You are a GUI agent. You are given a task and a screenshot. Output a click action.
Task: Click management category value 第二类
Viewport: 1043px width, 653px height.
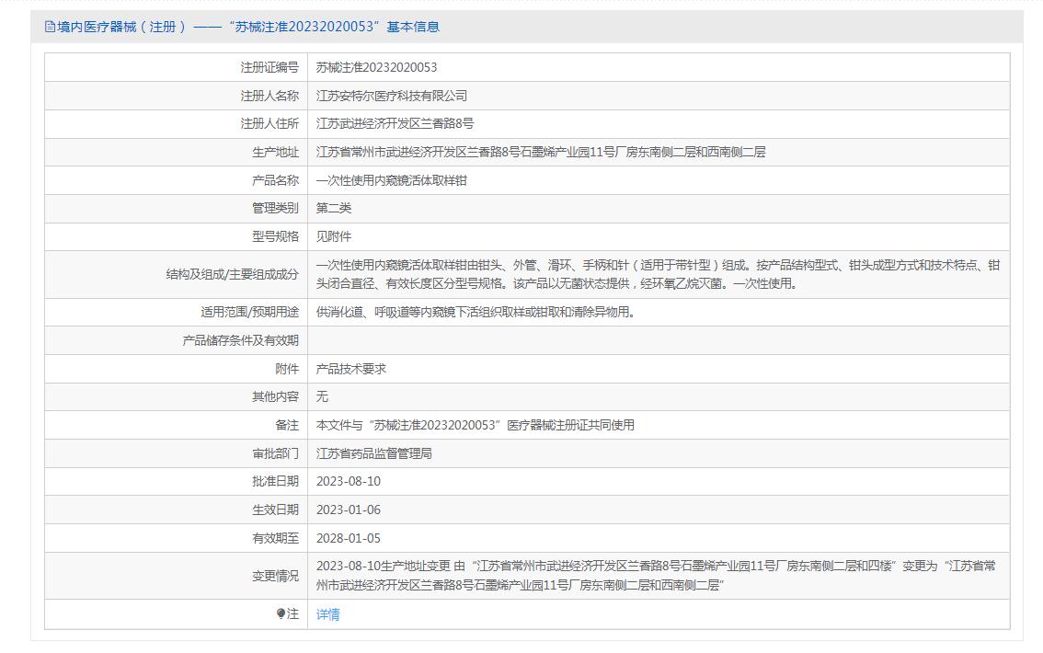(334, 208)
